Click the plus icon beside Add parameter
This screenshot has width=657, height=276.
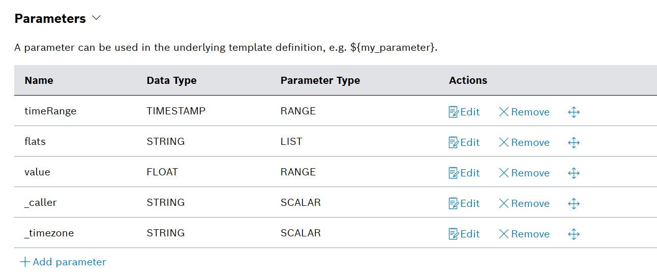(x=25, y=262)
